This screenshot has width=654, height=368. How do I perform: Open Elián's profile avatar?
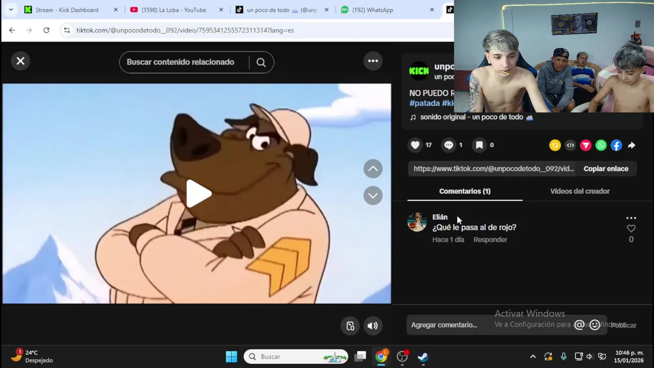pyautogui.click(x=417, y=222)
